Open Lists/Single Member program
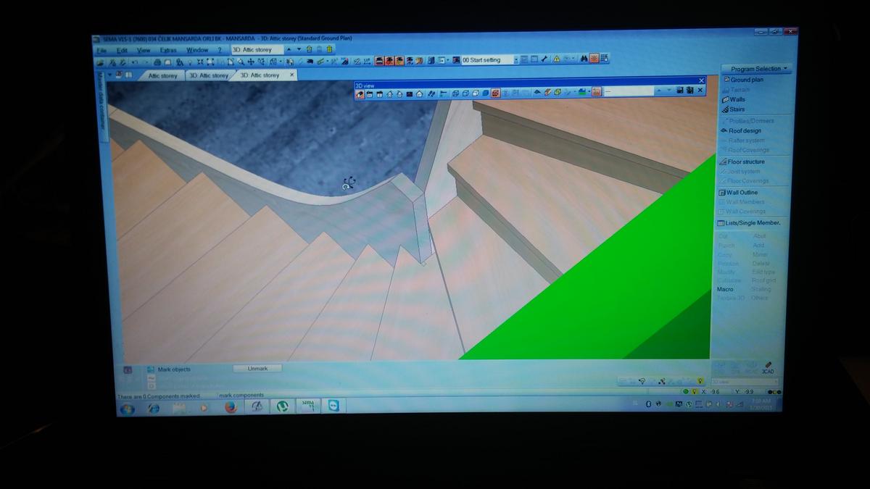Screen dimensions: 870x489 pyautogui.click(x=748, y=223)
